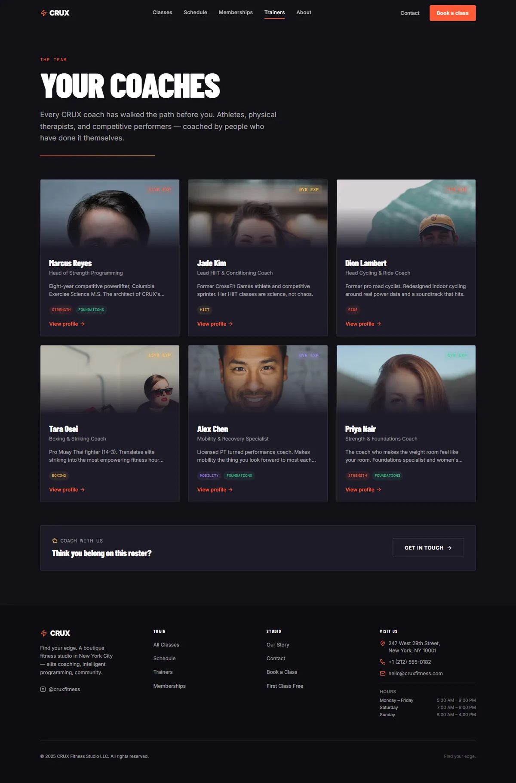Viewport: 516px width, 783px height.
Task: Click the map pin icon next to address
Action: 383,643
